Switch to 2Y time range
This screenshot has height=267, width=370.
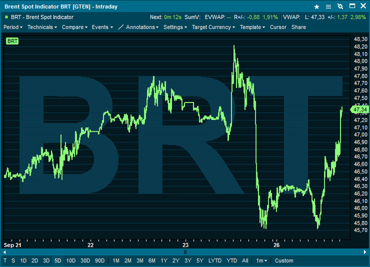(176, 261)
